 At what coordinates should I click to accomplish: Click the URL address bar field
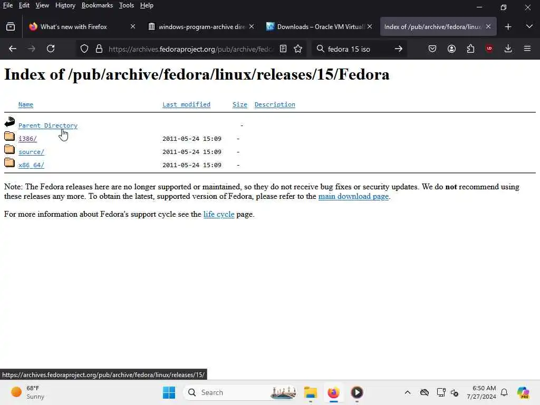(190, 49)
